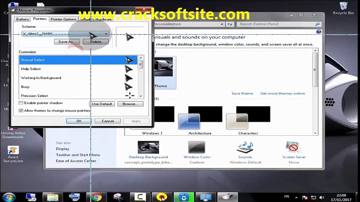Click the refresh button beside address bar

coord(230,24)
